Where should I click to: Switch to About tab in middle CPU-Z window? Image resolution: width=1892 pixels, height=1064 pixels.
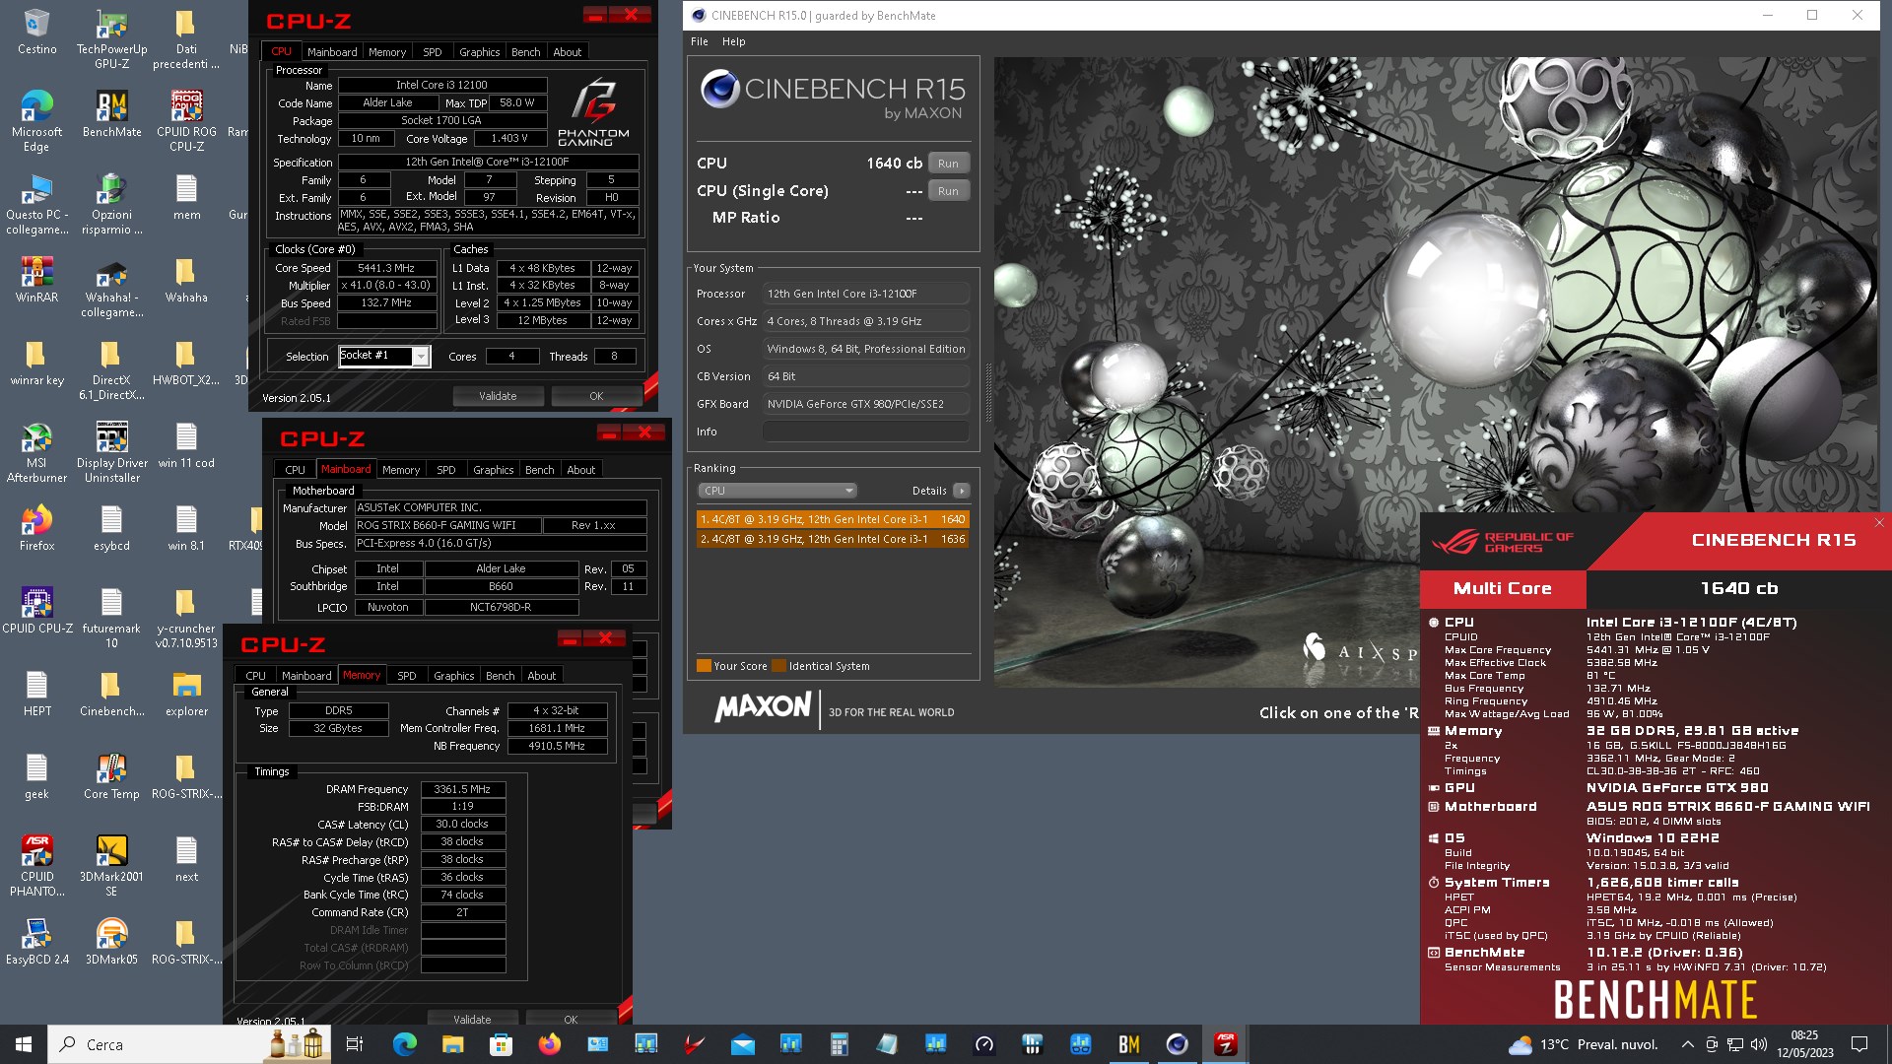click(581, 470)
